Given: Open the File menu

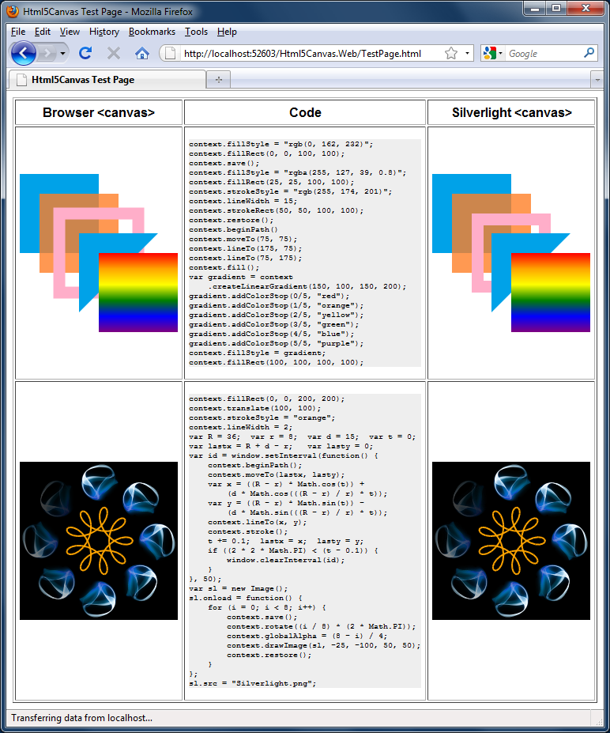Looking at the screenshot, I should pos(18,32).
